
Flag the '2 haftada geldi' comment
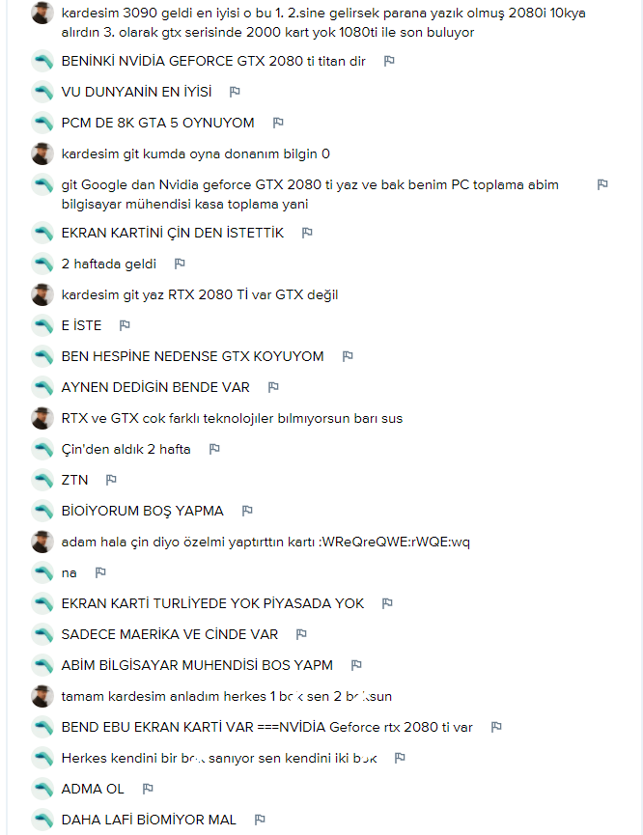(x=181, y=264)
